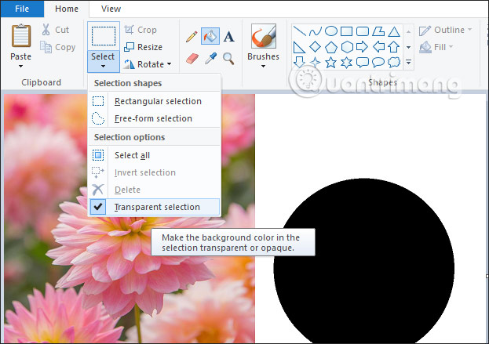Screen dimensions: 489x344
Task: Move the Shapes gallery up one row
Action: (408, 31)
